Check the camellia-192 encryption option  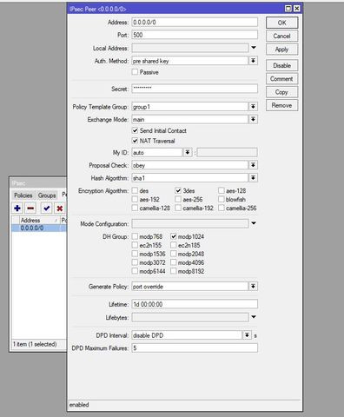(178, 208)
